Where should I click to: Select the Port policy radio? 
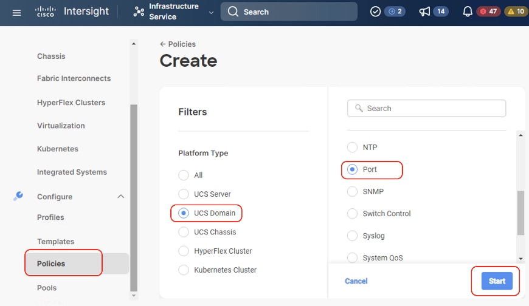(352, 169)
